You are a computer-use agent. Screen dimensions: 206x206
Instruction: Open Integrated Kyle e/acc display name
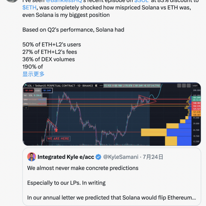pyautogui.click(x=66, y=157)
